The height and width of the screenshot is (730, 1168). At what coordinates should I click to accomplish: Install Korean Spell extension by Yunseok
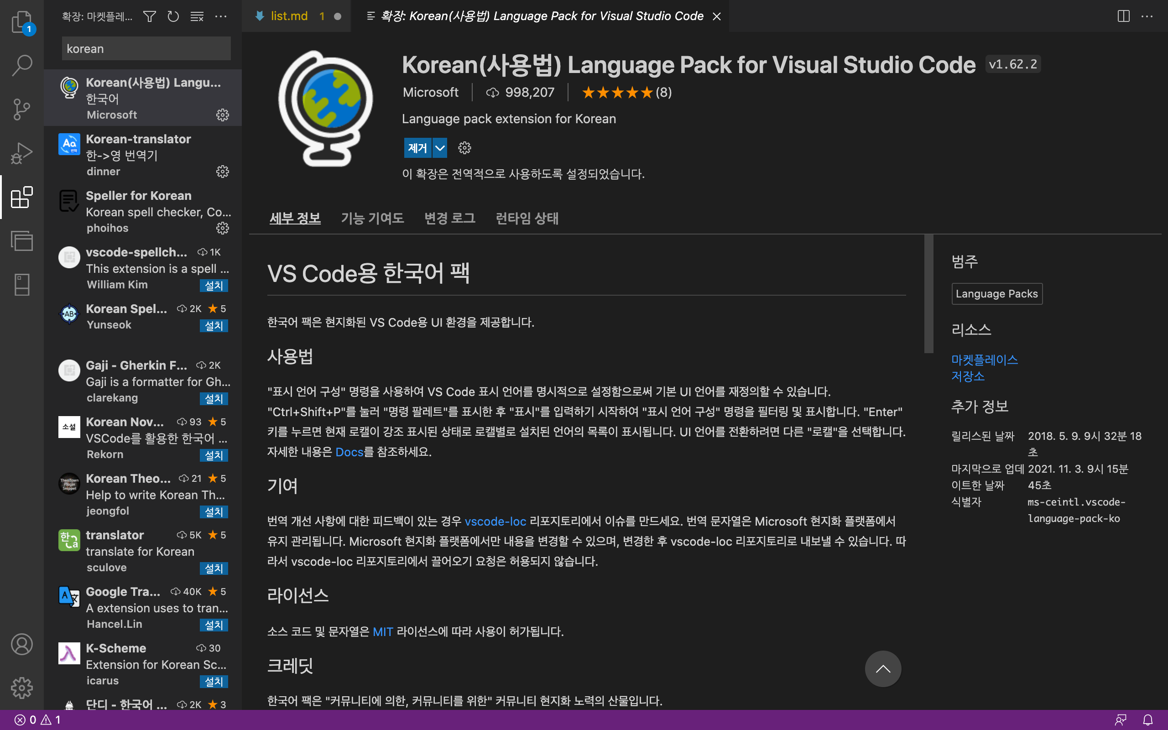click(214, 325)
